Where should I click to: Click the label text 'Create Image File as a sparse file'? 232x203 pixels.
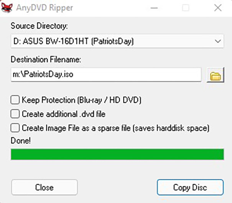(x=76, y=128)
